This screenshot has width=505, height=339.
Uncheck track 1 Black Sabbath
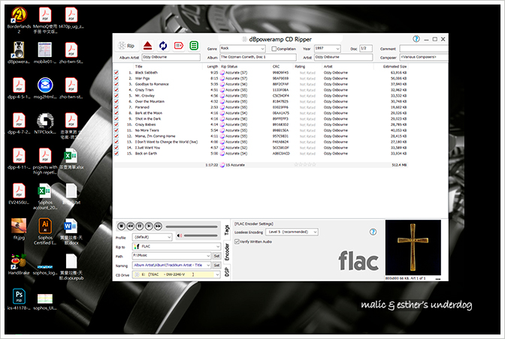coord(116,73)
